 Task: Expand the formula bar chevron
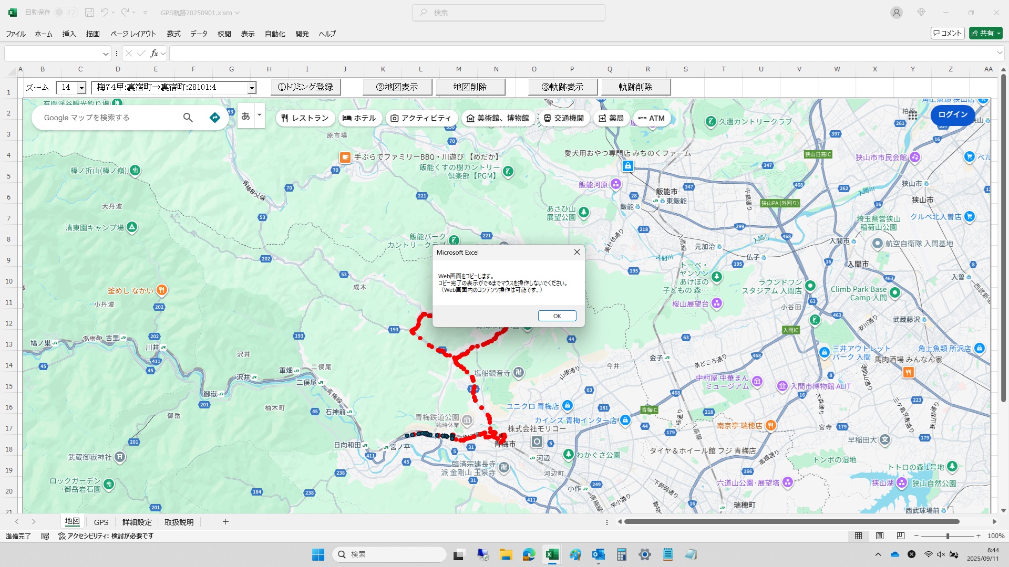tap(999, 53)
